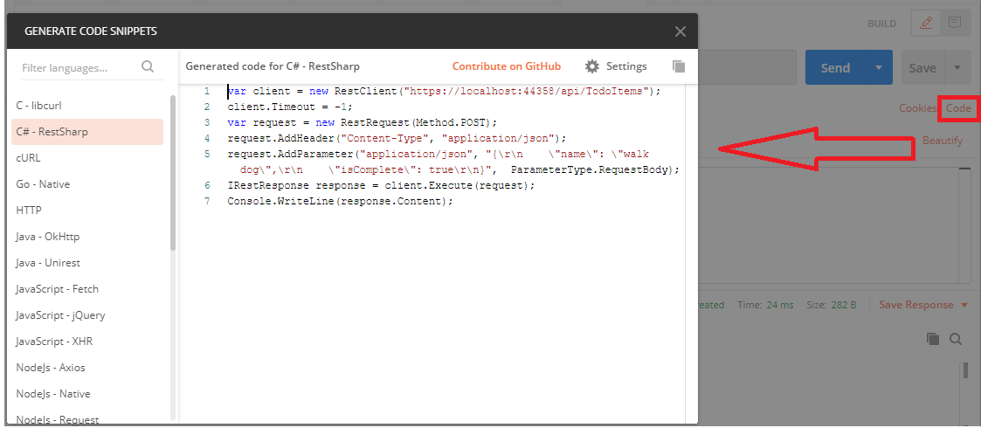Click the Send button
The image size is (981, 428).
[835, 67]
